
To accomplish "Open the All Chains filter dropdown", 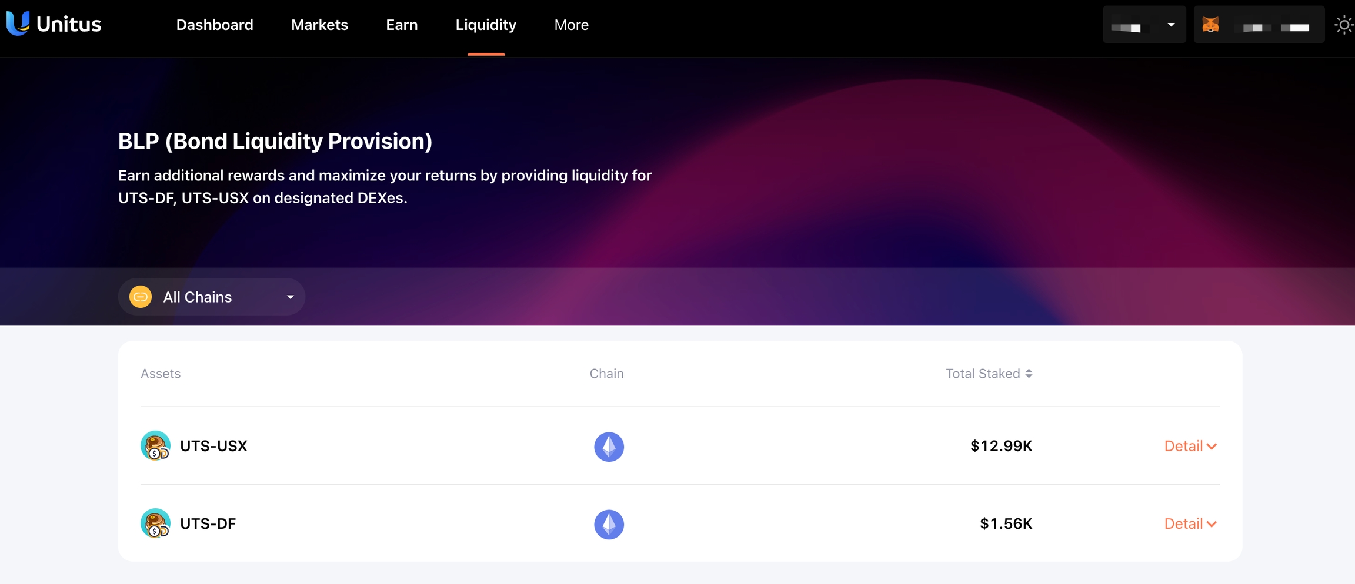I will [x=212, y=297].
